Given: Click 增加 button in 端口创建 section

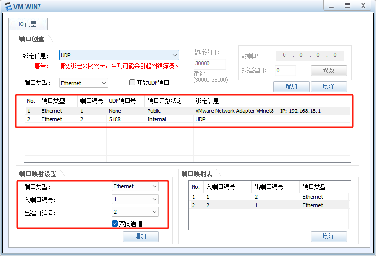Looking at the screenshot, I should pos(291,86).
